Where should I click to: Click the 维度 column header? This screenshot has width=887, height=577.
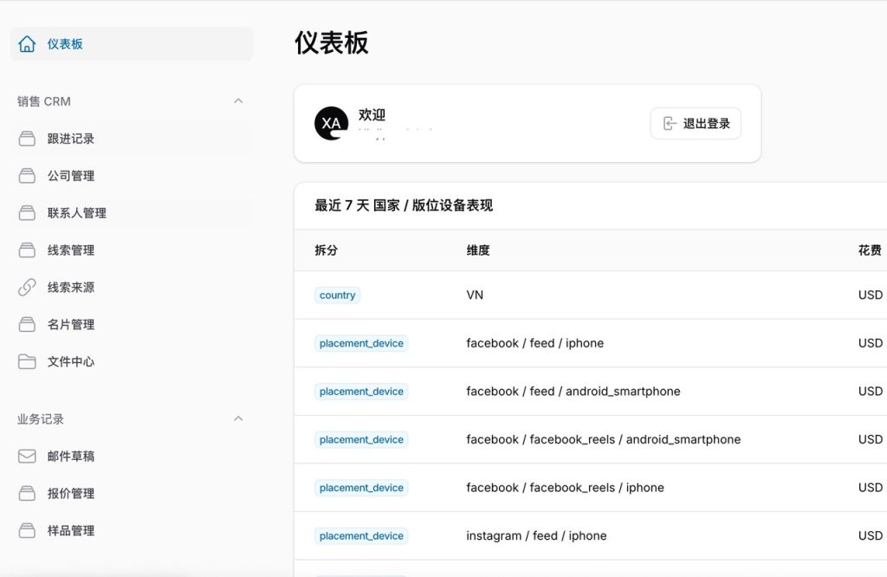[x=478, y=250]
